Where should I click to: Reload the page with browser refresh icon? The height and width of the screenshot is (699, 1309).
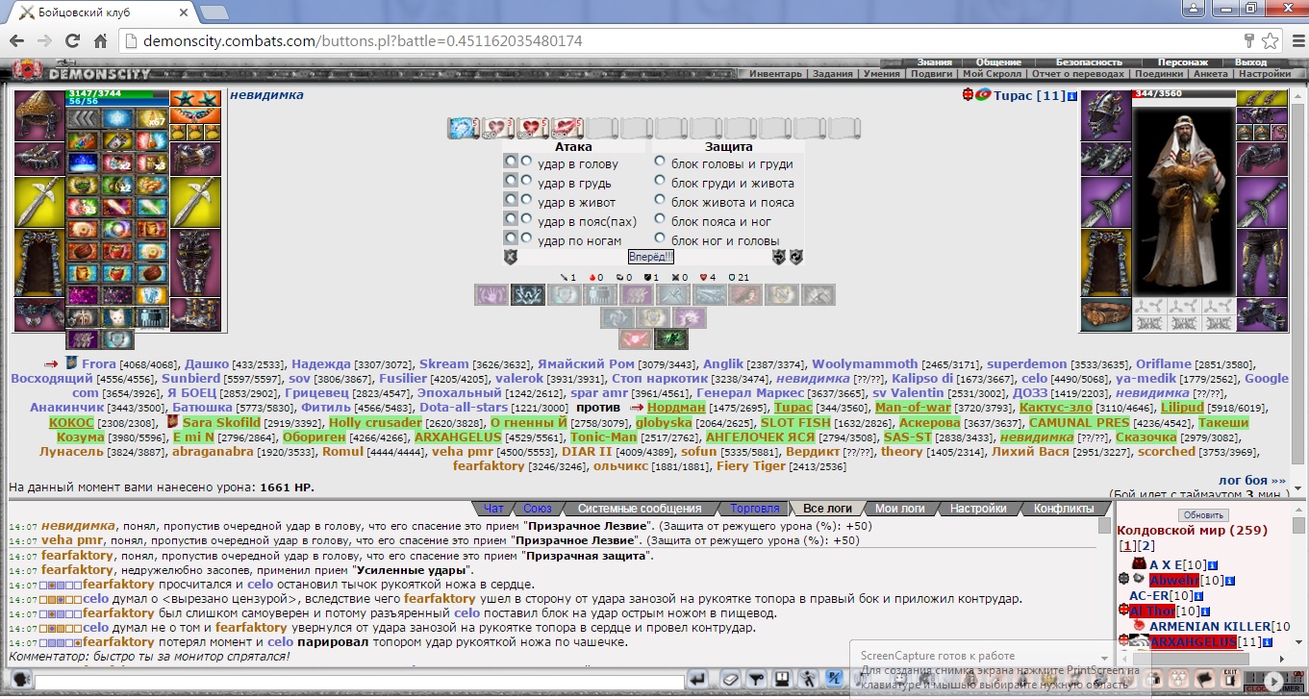pyautogui.click(x=72, y=41)
